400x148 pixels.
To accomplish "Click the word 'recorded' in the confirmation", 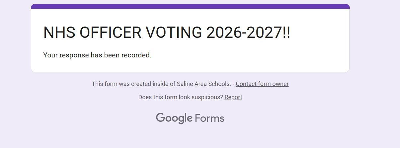I will (x=136, y=55).
